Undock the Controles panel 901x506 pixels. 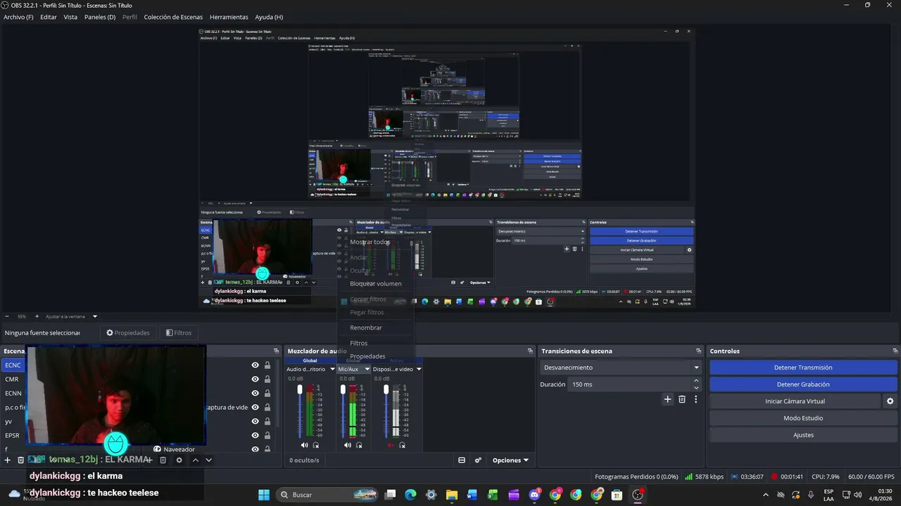click(x=895, y=351)
